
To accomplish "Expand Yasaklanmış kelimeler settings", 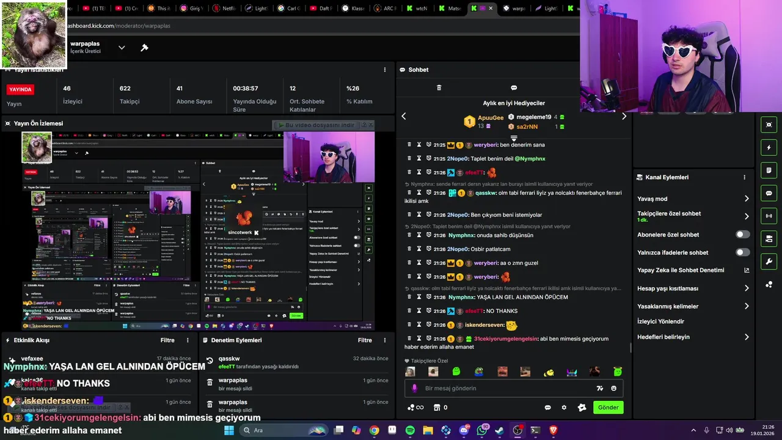I will pyautogui.click(x=747, y=306).
